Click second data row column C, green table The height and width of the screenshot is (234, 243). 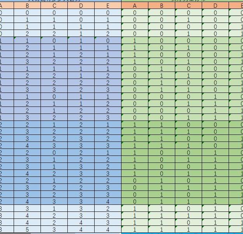[x=189, y=19]
